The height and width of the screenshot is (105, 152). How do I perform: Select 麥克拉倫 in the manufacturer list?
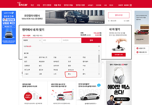71,70
